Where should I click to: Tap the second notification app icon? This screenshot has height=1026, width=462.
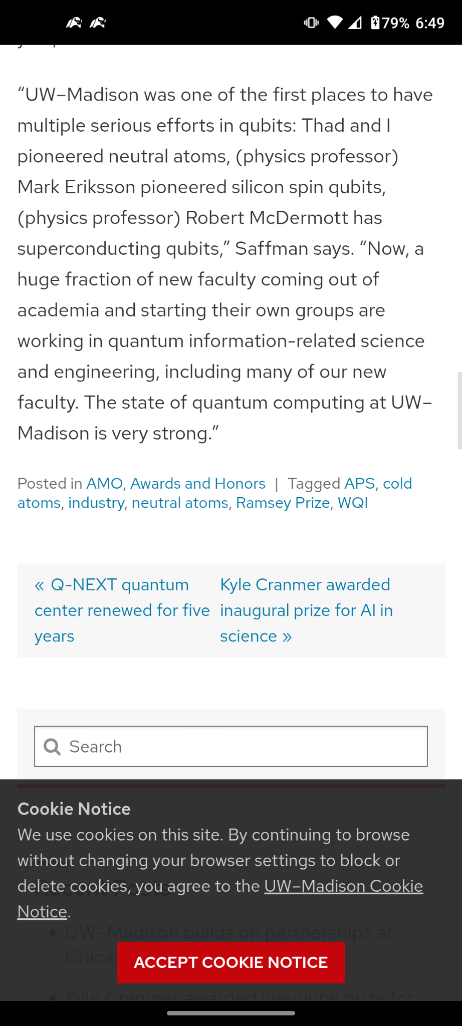[x=98, y=23]
